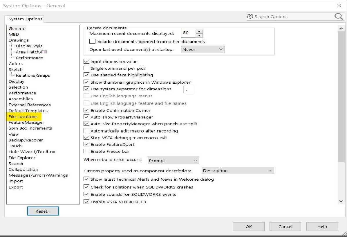Toggle Auto-size PropertyManager when panels are split
This screenshot has height=237, width=347.
coord(86,124)
